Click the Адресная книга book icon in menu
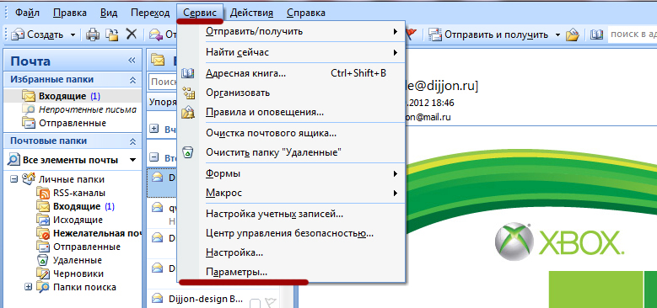Image resolution: width=657 pixels, height=308 pixels. point(188,73)
